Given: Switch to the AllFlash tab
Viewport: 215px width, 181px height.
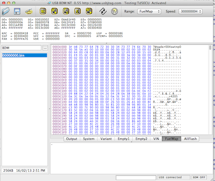Looking at the screenshot, I should point(190,139).
